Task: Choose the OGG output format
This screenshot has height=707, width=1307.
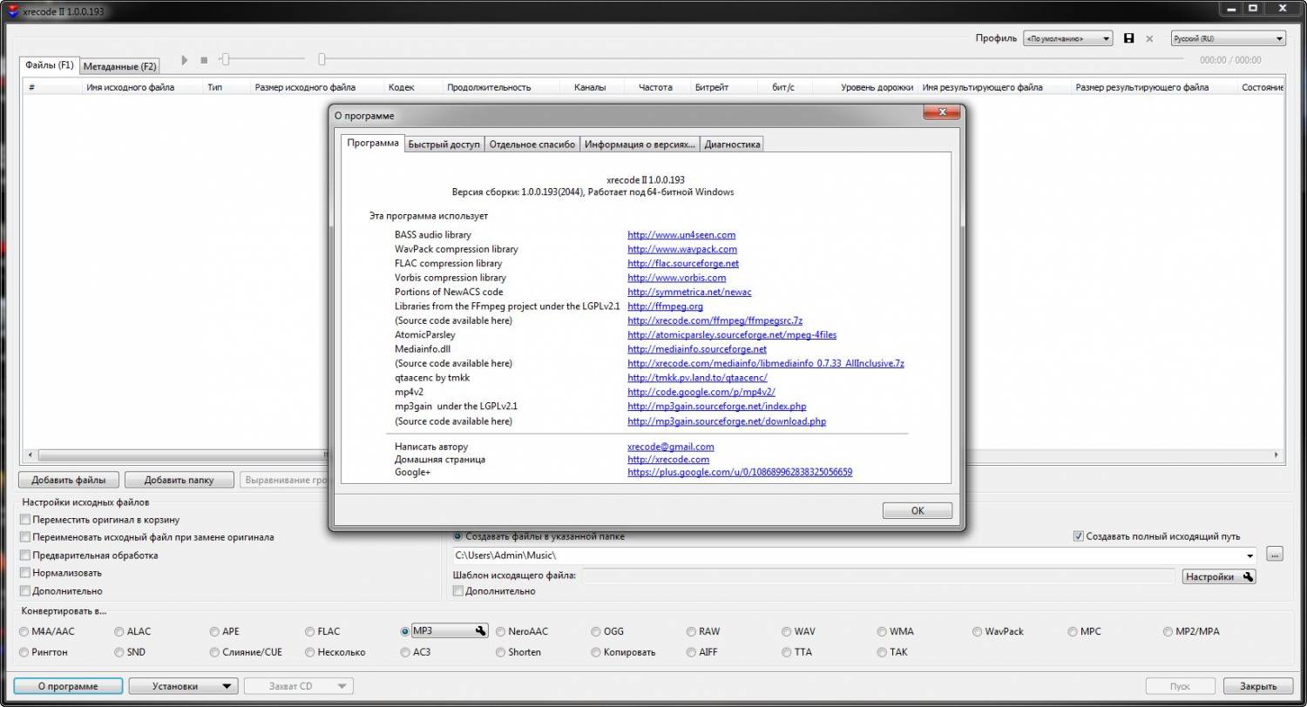Action: coord(596,631)
